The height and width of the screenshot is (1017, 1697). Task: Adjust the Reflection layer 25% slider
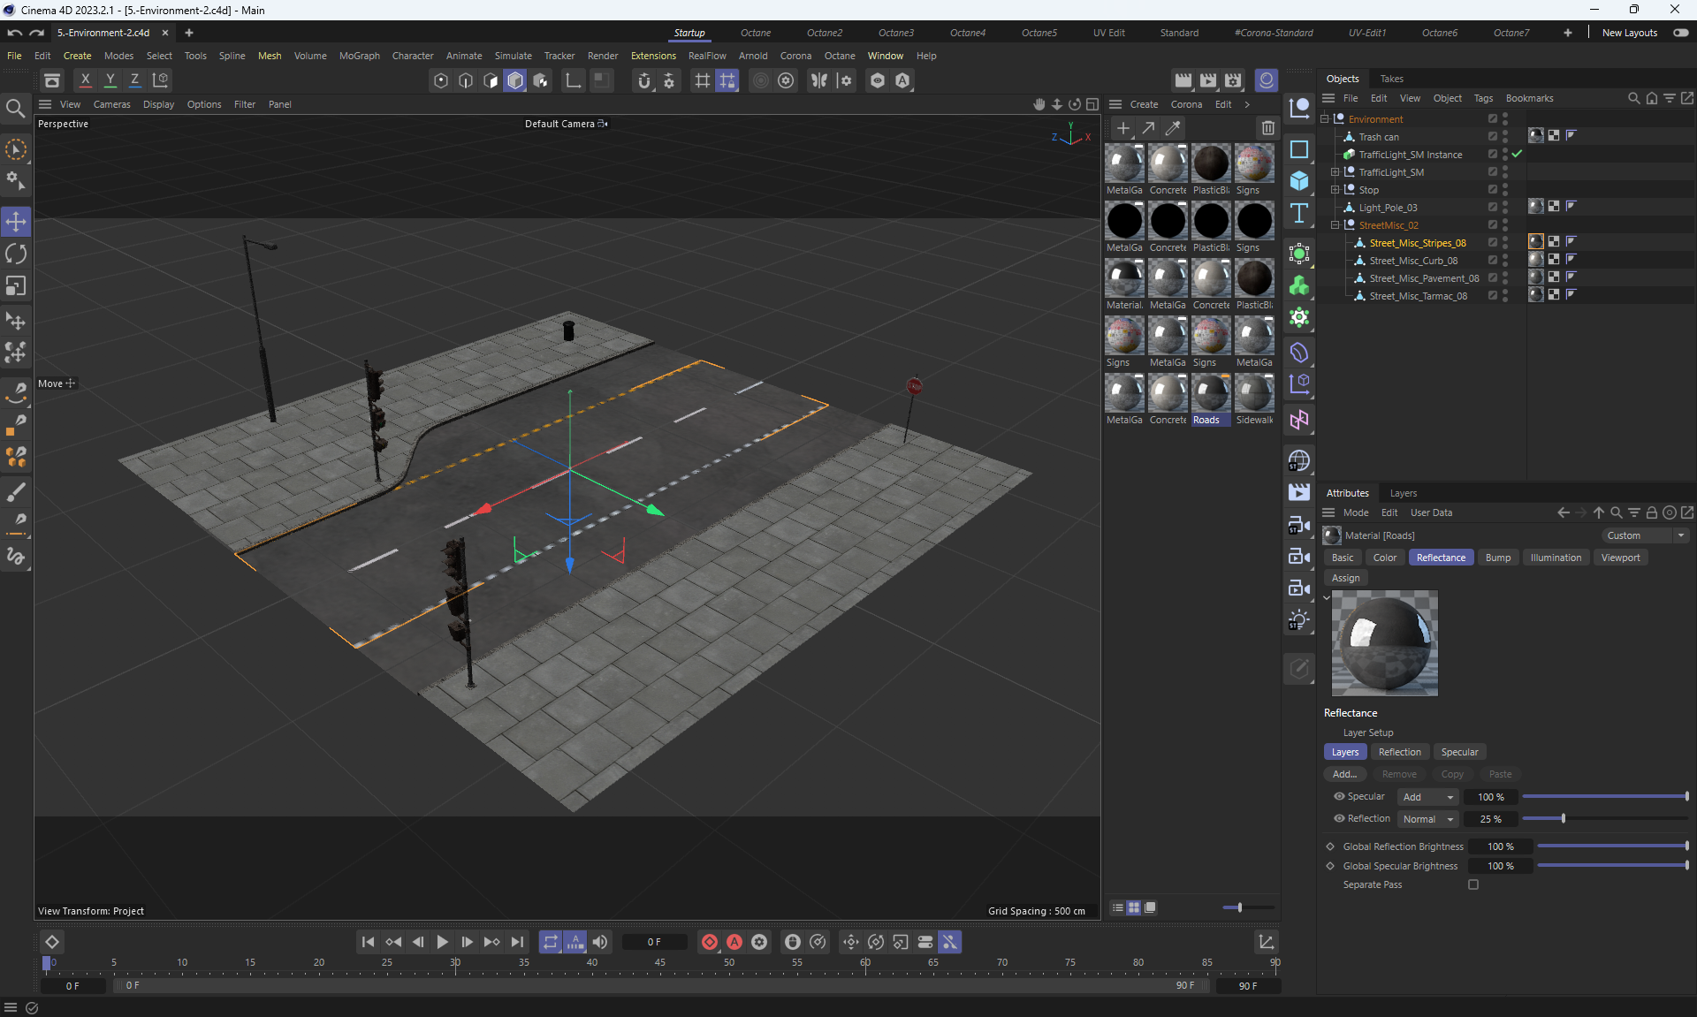pos(1563,819)
